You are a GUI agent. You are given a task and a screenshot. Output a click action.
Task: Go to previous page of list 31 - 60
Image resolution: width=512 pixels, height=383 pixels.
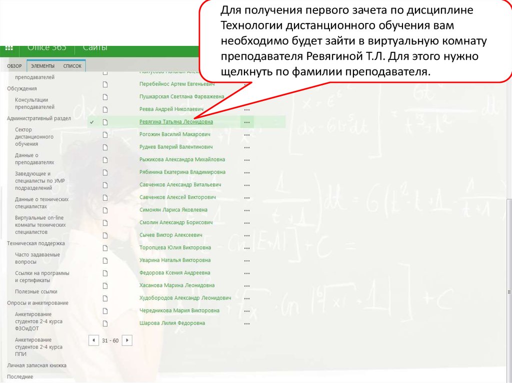[x=93, y=340]
